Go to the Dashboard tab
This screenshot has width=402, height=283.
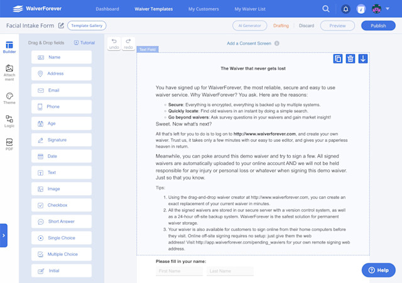click(107, 9)
